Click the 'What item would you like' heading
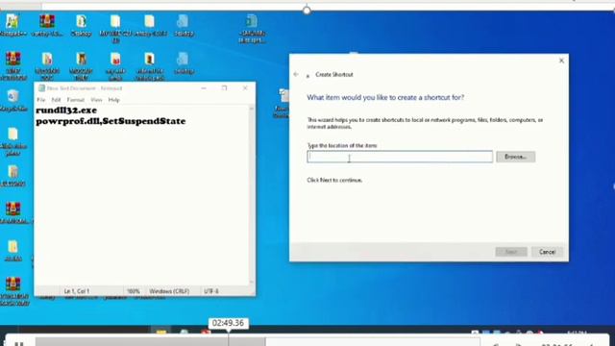This screenshot has width=615, height=346. coord(385,97)
